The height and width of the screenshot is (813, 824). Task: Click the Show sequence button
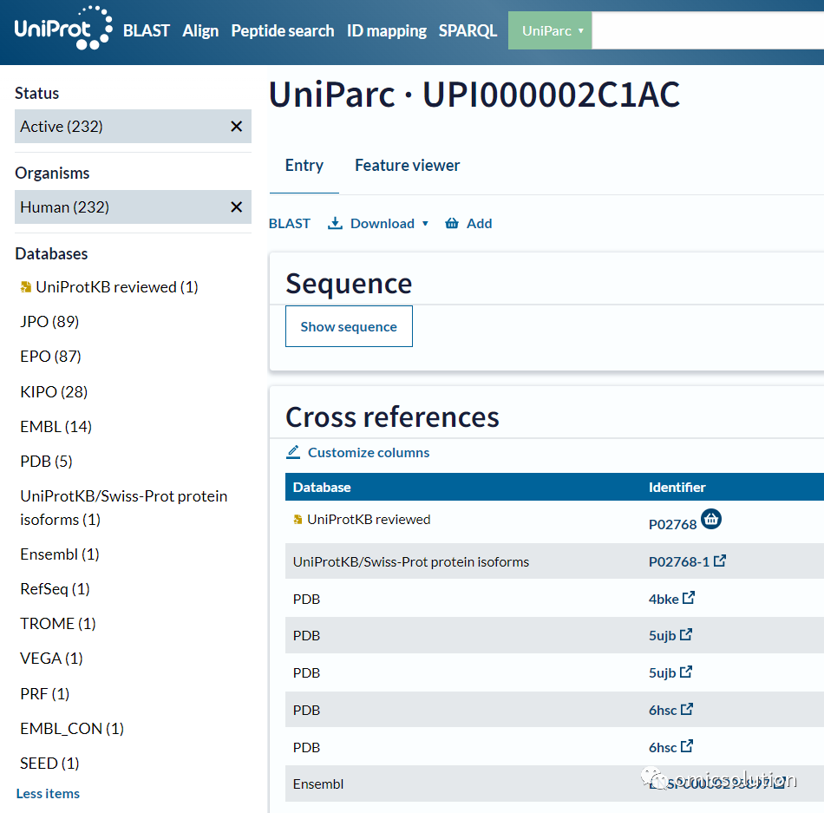(349, 326)
